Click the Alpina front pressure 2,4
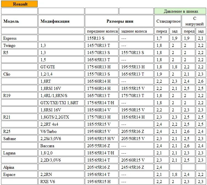This screenshot has height=185, width=207. tap(162, 167)
